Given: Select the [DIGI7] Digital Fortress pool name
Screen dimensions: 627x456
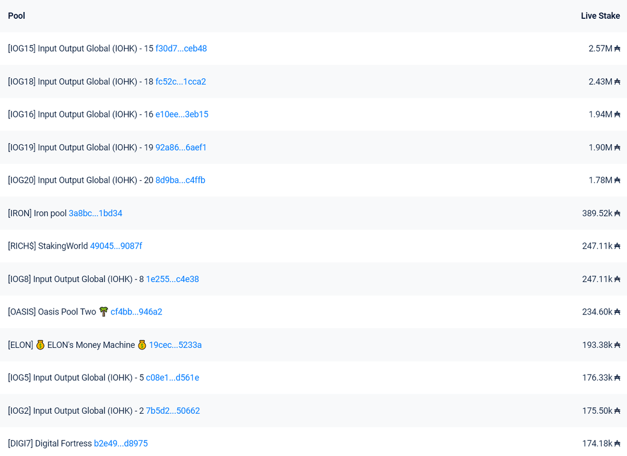Looking at the screenshot, I should 50,443.
